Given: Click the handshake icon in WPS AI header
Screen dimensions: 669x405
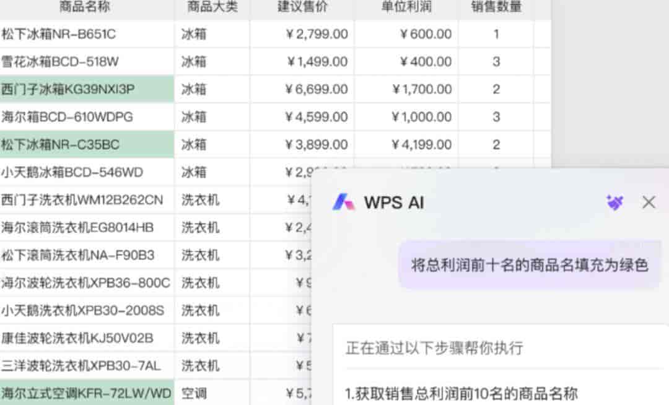Looking at the screenshot, I should [614, 202].
